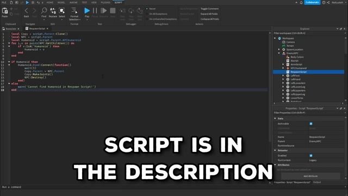348x196 pixels.
Task: Select LeftLowerLeg in Explorer tree
Action: [298, 87]
